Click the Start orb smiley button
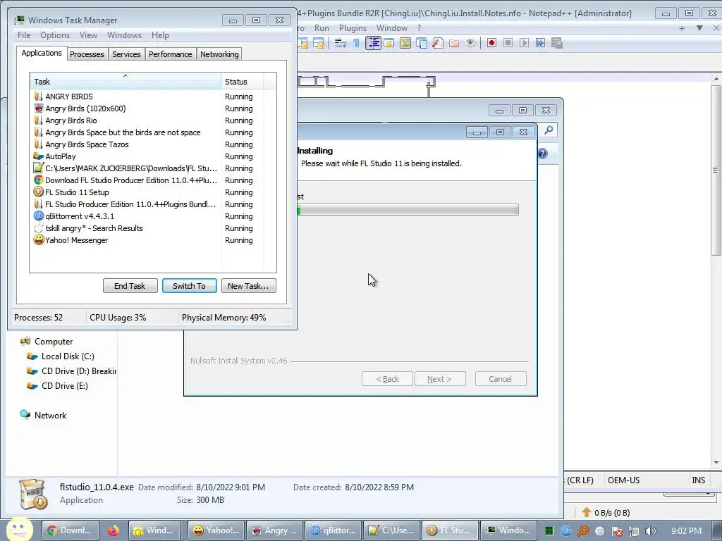Screen dimensions: 722x541 coord(19,530)
